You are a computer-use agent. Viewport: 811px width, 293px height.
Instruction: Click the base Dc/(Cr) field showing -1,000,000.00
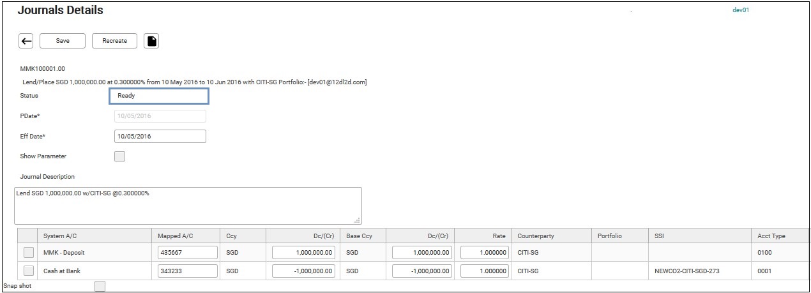pyautogui.click(x=422, y=271)
